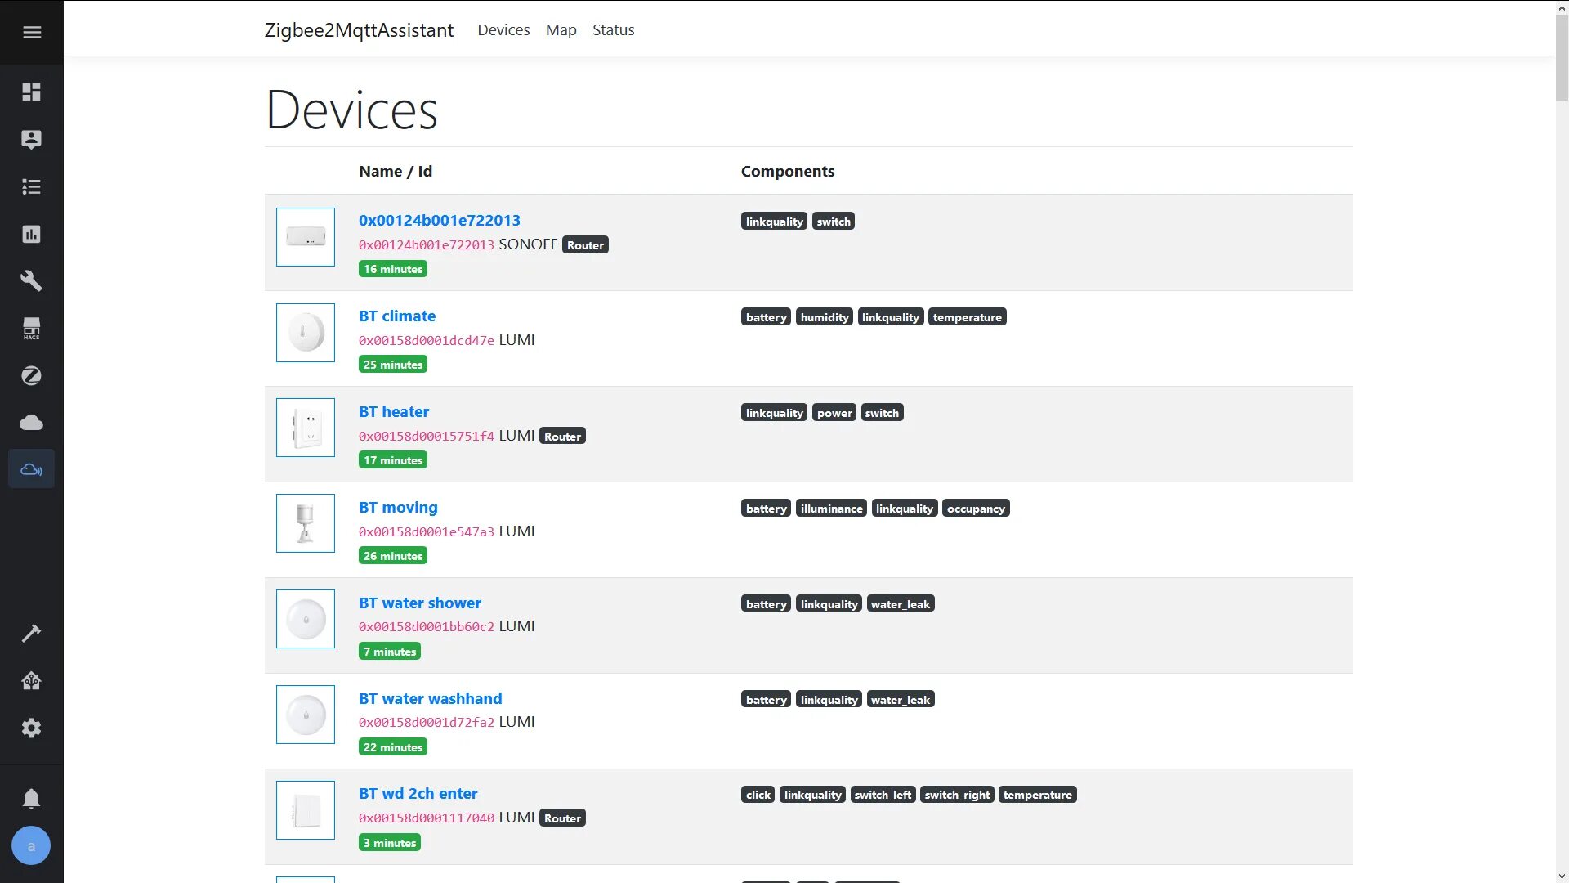The height and width of the screenshot is (883, 1569).
Task: Click the 25 minutes badge
Action: point(393,365)
